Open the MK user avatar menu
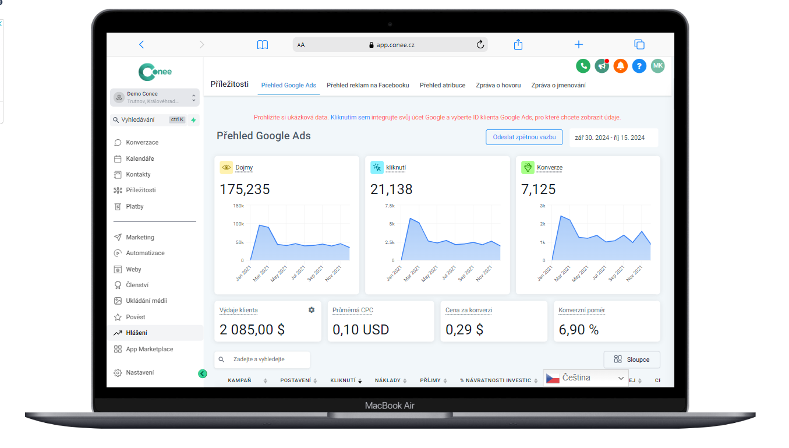The height and width of the screenshot is (448, 789). tap(657, 66)
